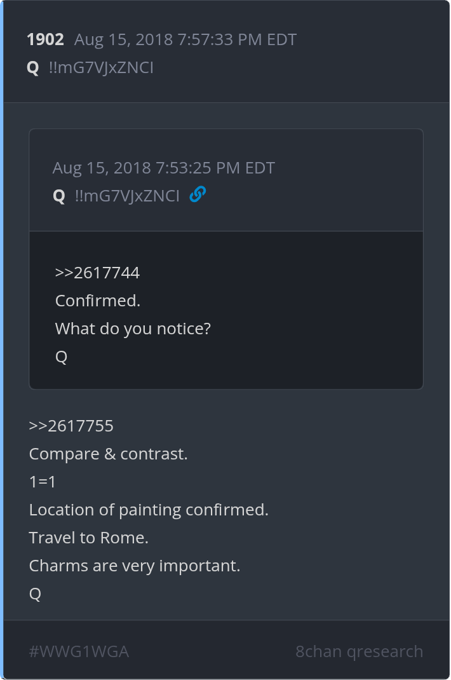Click the "Location of painting confirmed." line
The width and height of the screenshot is (451, 680).
pyautogui.click(x=149, y=510)
